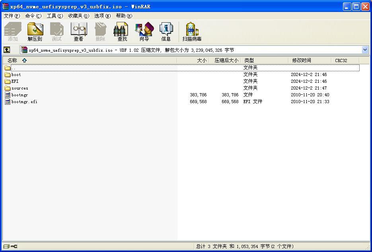Select the sources folder icon

(x=8, y=88)
